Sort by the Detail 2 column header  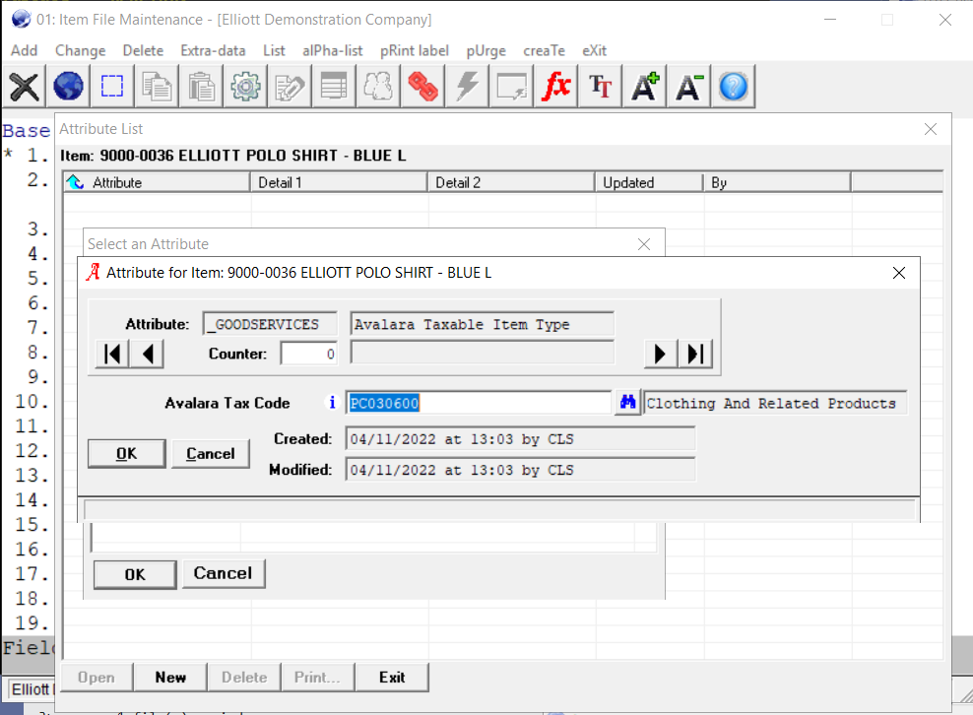pos(511,182)
